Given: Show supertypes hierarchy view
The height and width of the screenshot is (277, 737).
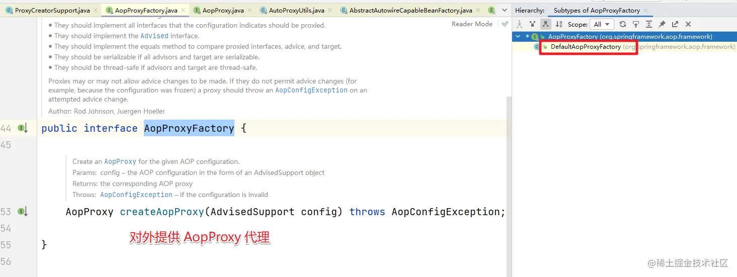Looking at the screenshot, I should (x=532, y=24).
